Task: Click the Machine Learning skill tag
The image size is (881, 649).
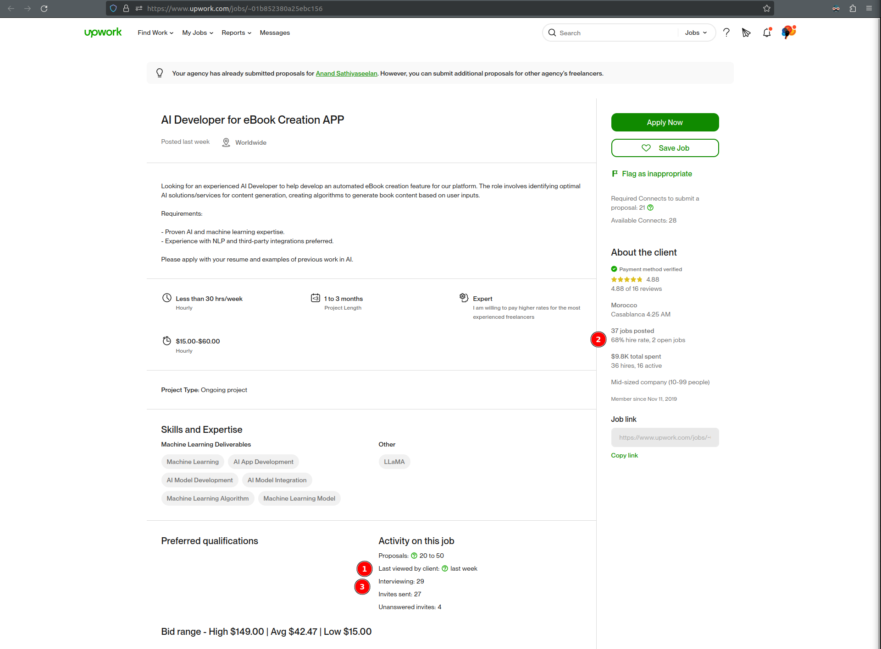Action: (x=193, y=462)
